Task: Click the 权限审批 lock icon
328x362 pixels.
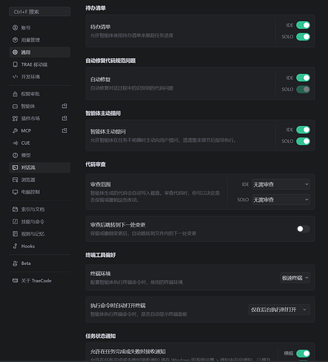Action: click(x=15, y=94)
